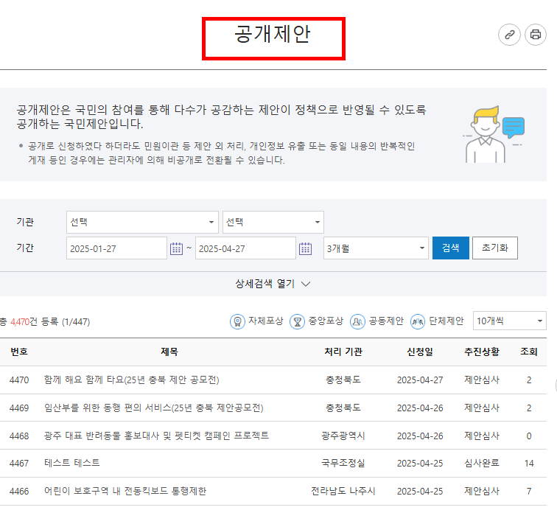Click 광주광역시 agency cell

coord(343,436)
